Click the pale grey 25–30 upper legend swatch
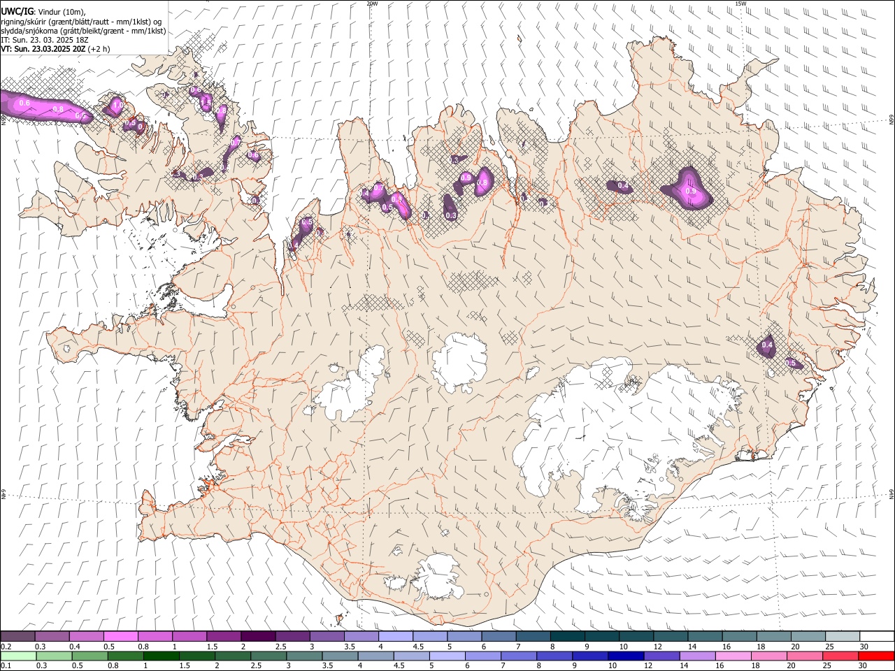 (x=842, y=636)
